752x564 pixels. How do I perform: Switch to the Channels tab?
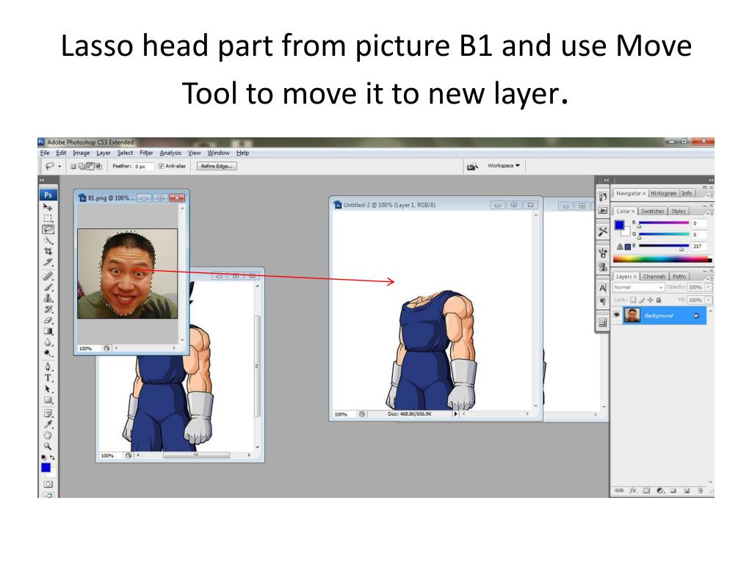(x=654, y=277)
